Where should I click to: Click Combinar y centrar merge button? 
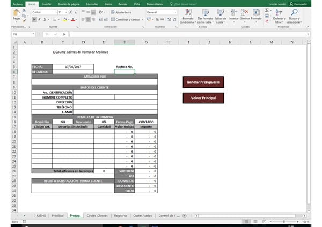click(126, 19)
